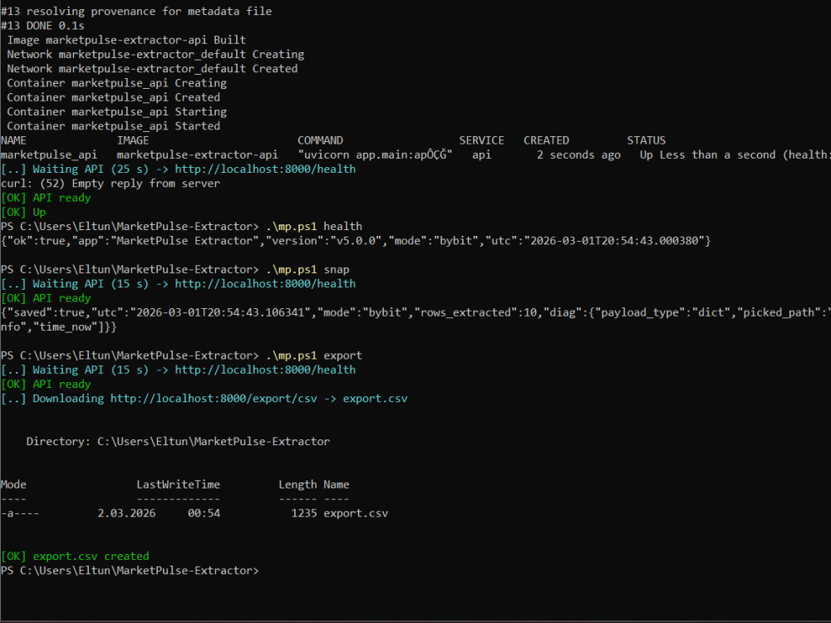
Task: Click the '[OK] export.csv created' message
Action: 76,557
